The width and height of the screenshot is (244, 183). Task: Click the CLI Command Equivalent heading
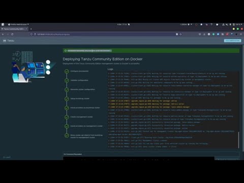coord(73,154)
